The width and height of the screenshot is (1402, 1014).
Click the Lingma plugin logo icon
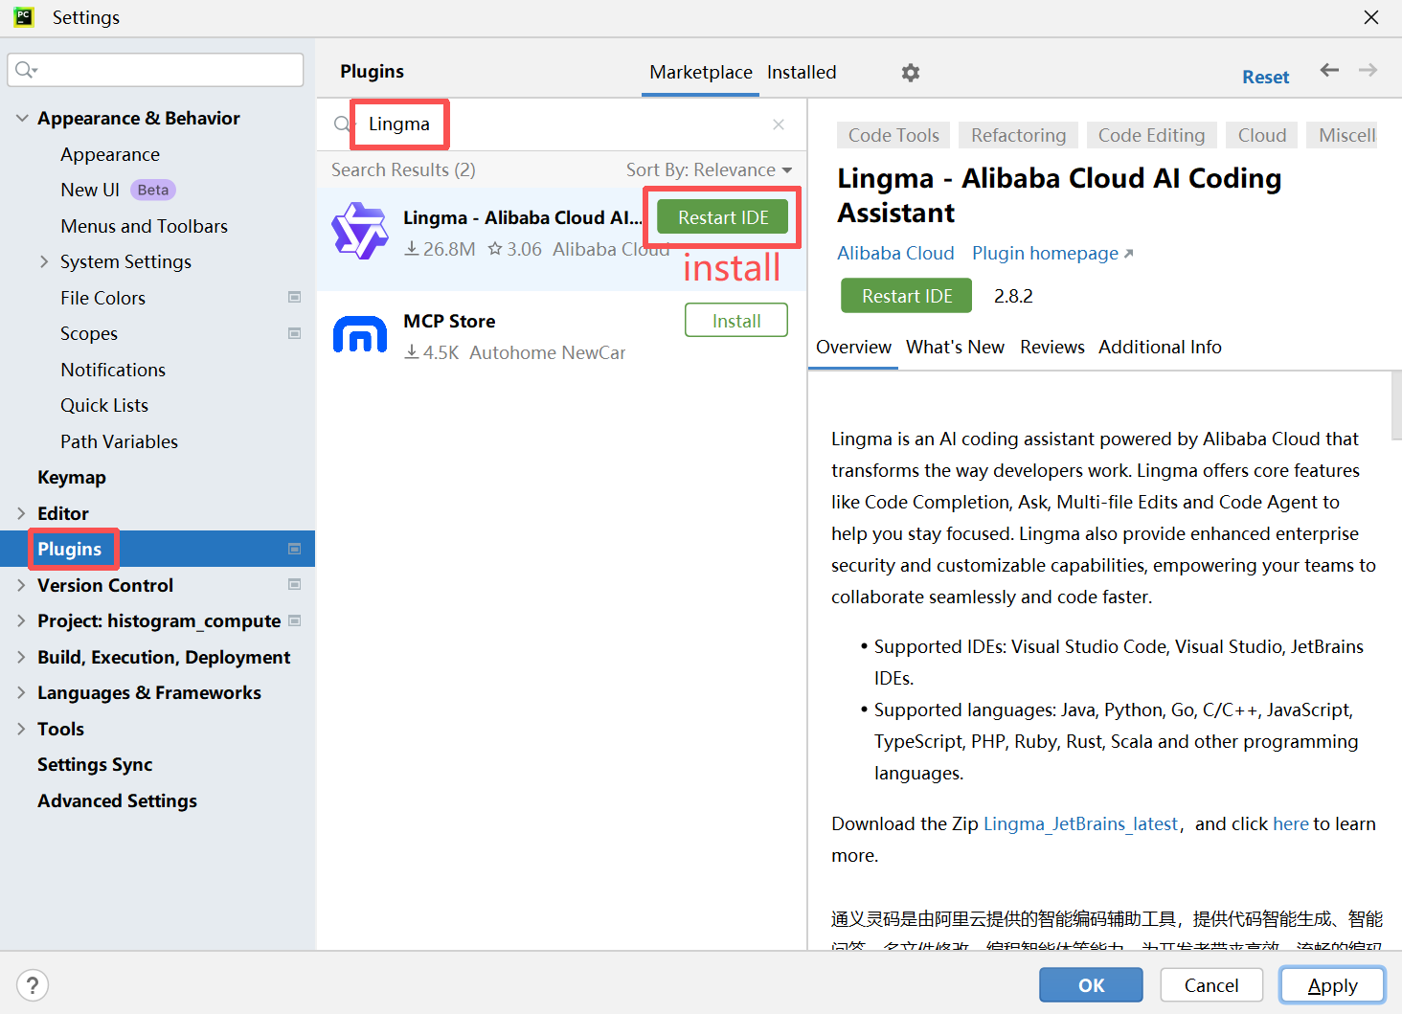(x=360, y=231)
